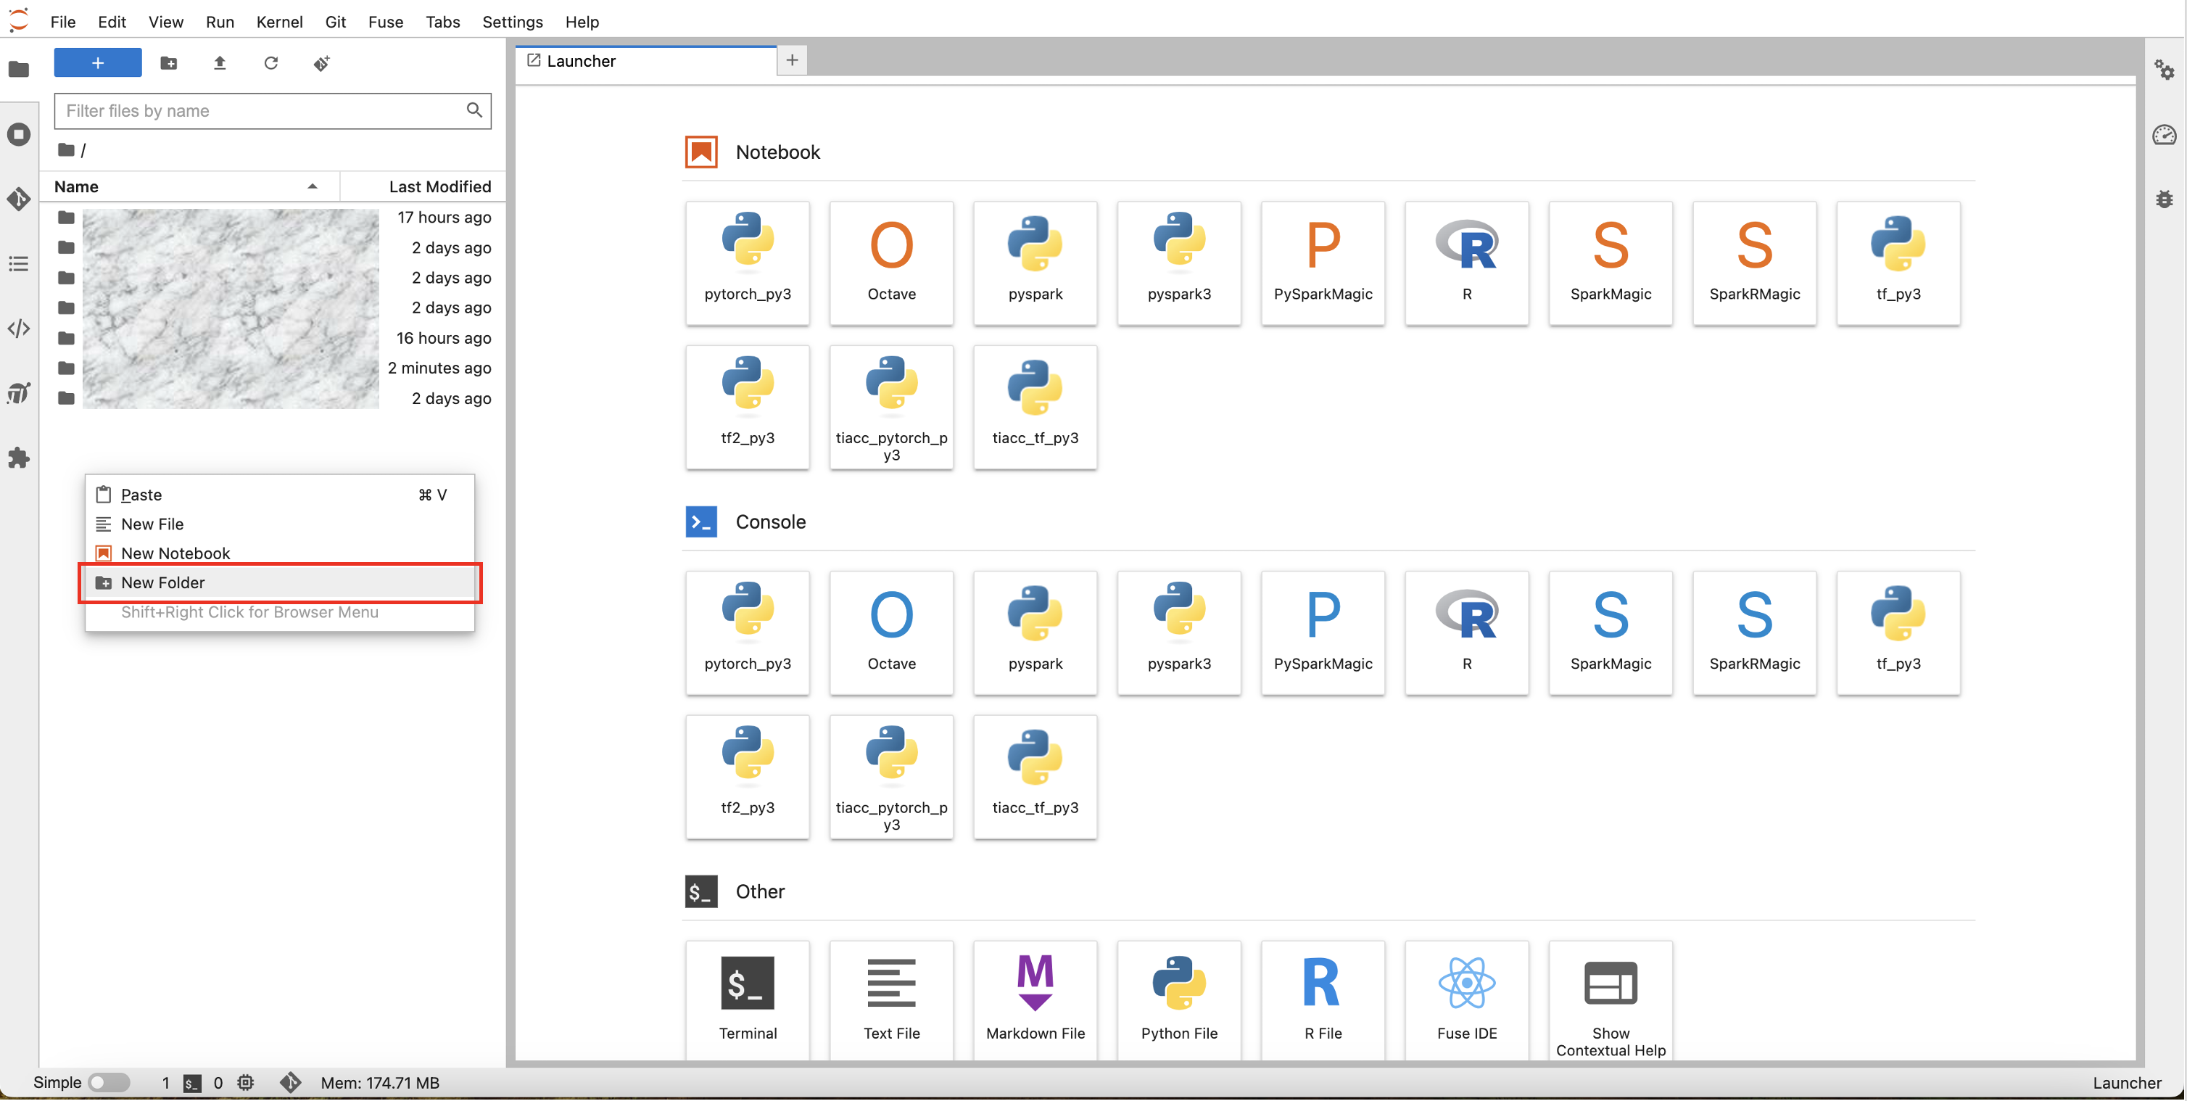Open the Git sidebar panel

click(x=19, y=199)
